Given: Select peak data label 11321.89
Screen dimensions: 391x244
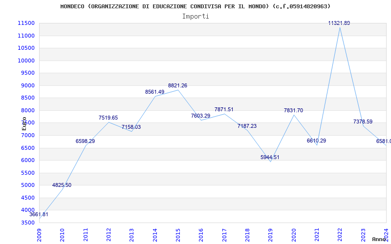Looking at the screenshot, I should pyautogui.click(x=339, y=23).
